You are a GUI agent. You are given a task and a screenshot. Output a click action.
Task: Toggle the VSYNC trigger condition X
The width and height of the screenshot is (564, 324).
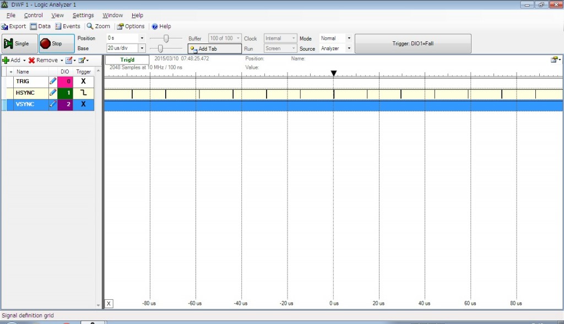83,104
